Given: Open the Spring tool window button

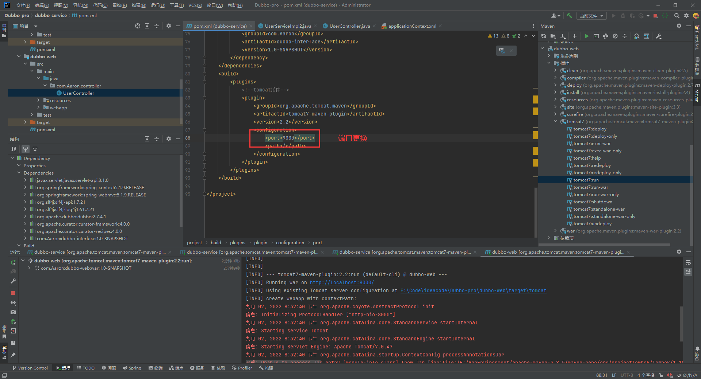Looking at the screenshot, I should pyautogui.click(x=132, y=368).
